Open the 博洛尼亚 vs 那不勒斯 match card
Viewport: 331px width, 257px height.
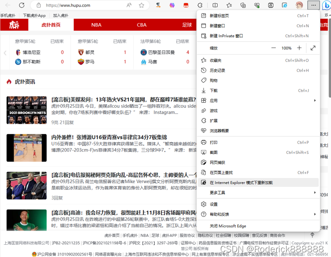pos(40,52)
